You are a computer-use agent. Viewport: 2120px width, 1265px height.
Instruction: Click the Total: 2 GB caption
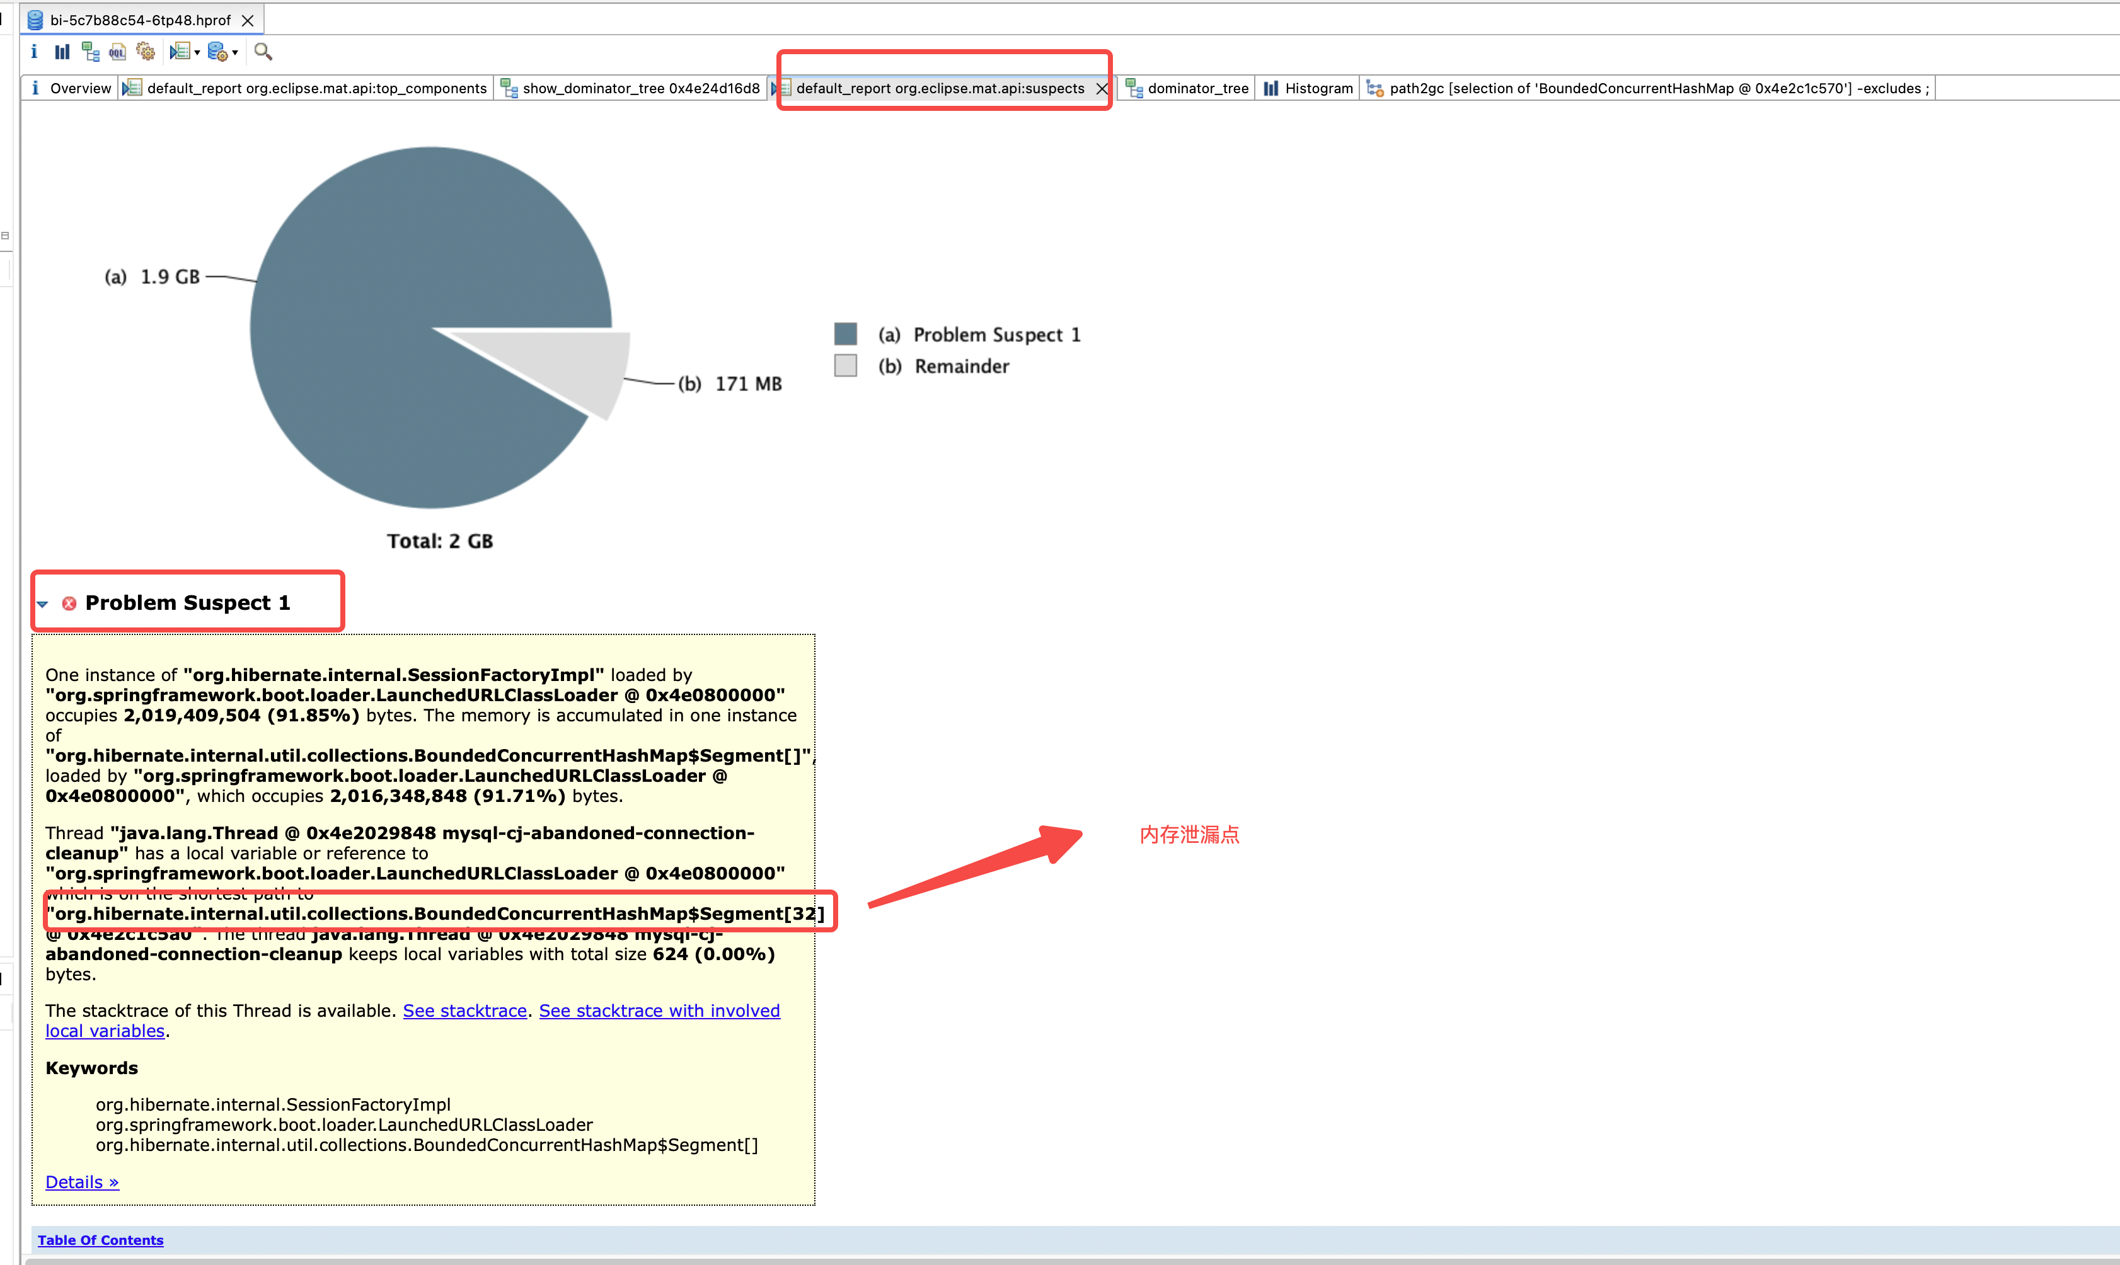pos(440,541)
